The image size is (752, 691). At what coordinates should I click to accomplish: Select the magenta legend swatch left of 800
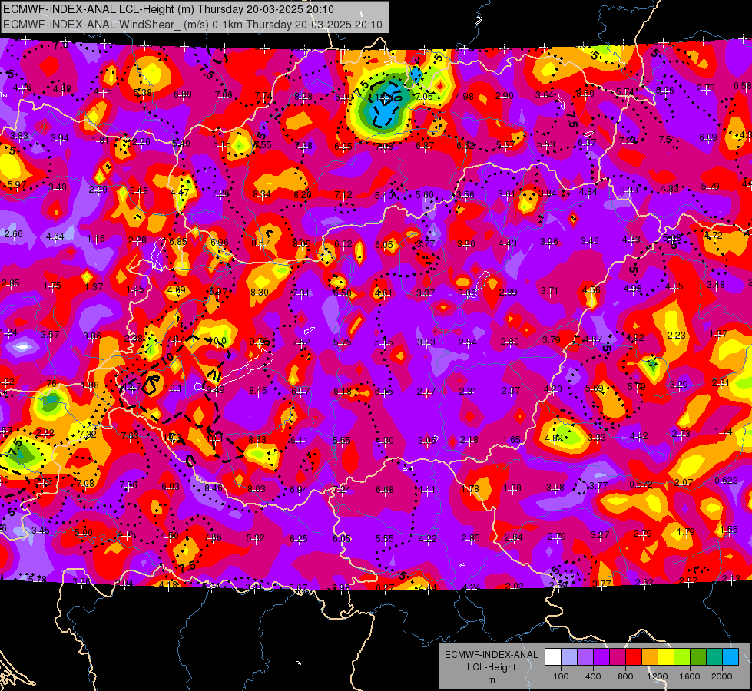tap(618, 657)
